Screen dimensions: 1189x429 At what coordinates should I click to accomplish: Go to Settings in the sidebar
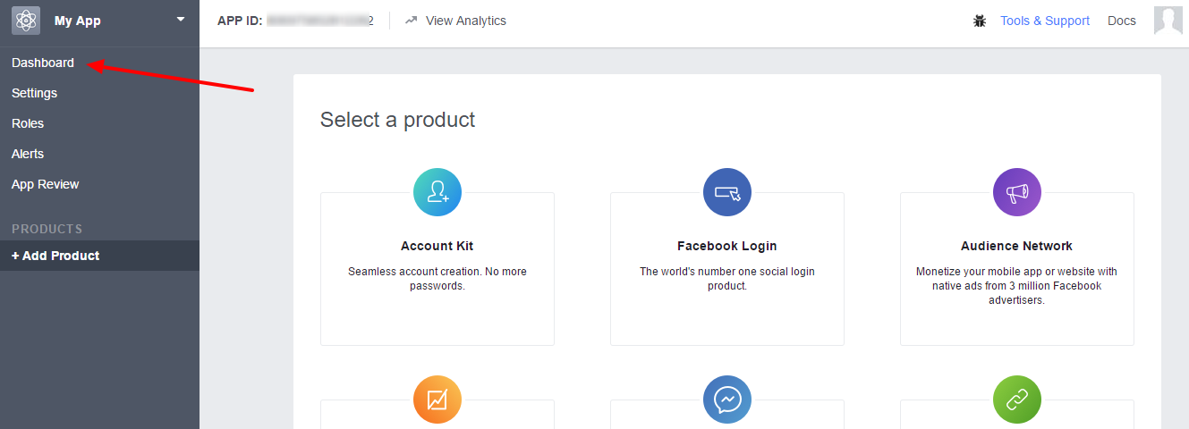pos(34,93)
